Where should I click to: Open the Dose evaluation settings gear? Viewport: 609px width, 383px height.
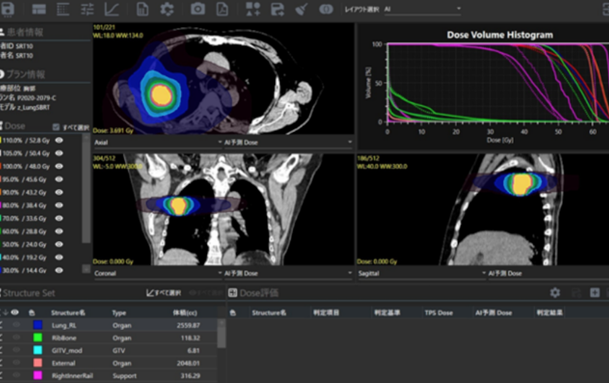tap(555, 293)
